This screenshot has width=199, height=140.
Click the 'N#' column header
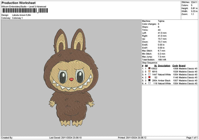click(x=146, y=66)
